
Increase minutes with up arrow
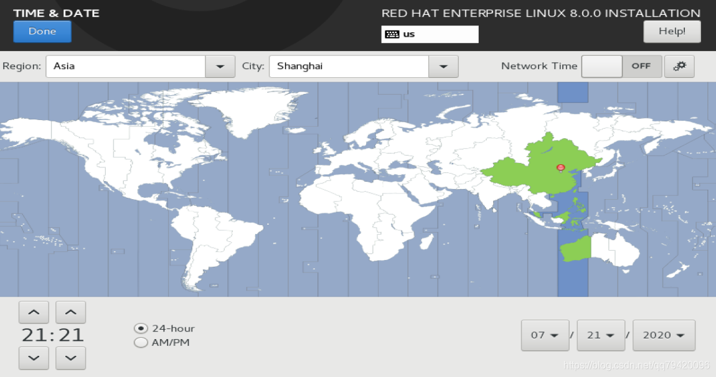coord(71,312)
